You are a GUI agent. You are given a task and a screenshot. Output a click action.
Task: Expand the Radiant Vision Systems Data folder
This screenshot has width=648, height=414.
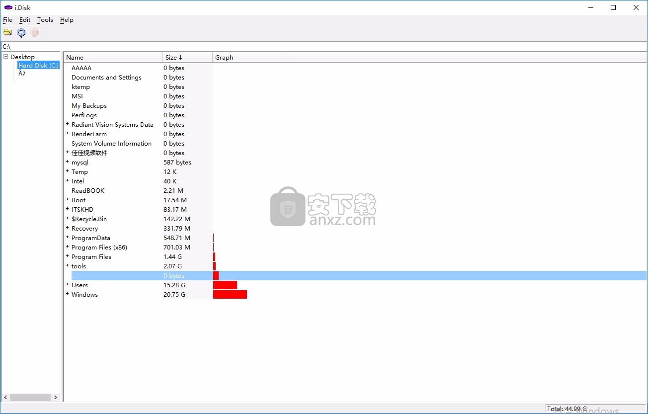(x=68, y=124)
